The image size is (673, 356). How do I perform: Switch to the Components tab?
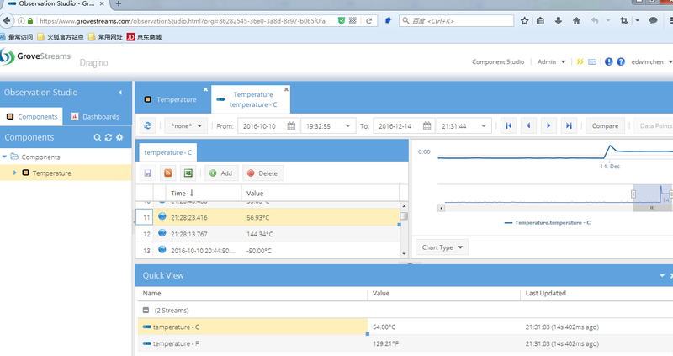[x=32, y=116]
